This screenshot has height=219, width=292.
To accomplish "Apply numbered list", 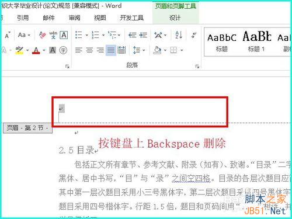I will (95, 35).
